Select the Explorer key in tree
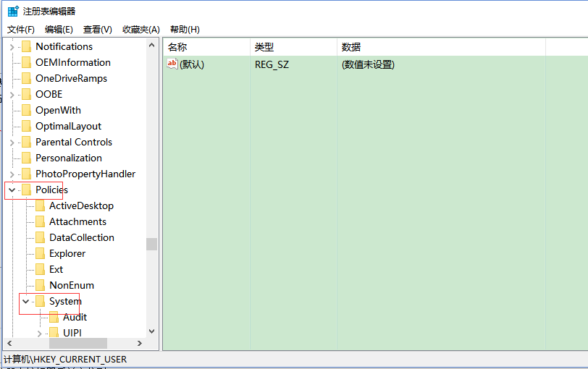 67,253
